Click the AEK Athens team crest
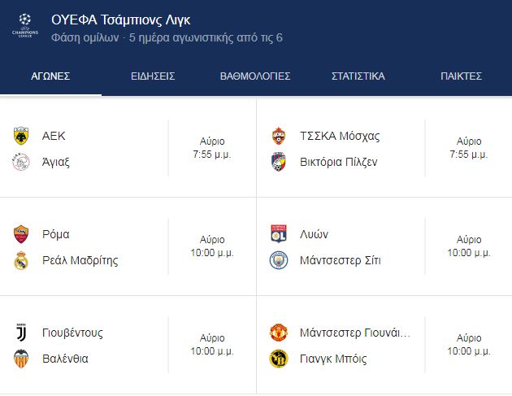 pos(21,136)
